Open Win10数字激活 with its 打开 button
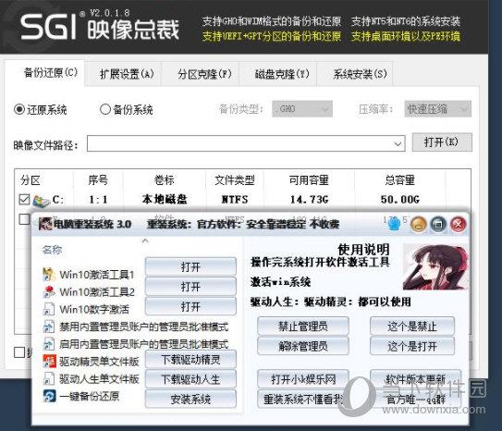 [190, 306]
